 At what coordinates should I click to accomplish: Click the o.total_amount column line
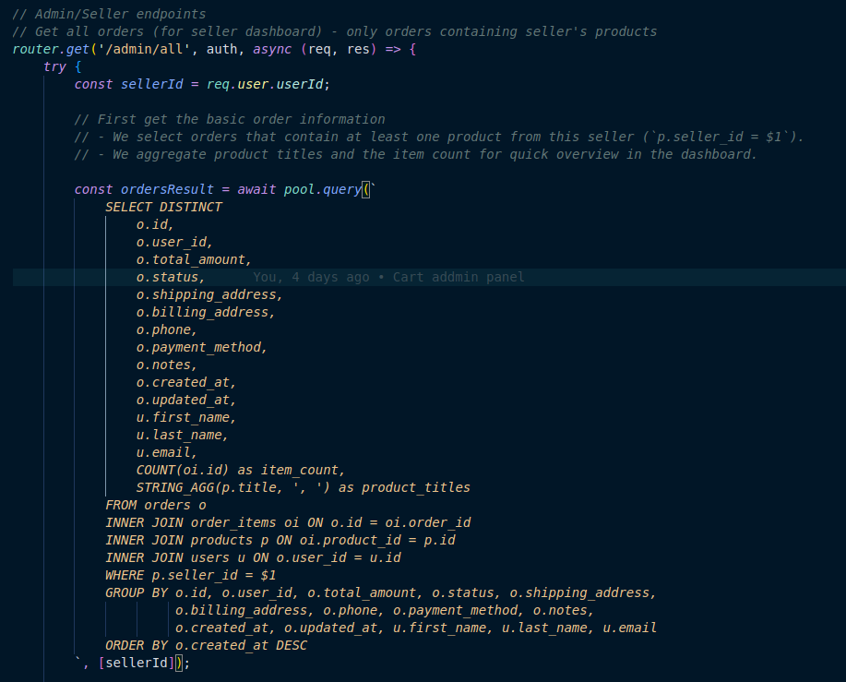[194, 259]
